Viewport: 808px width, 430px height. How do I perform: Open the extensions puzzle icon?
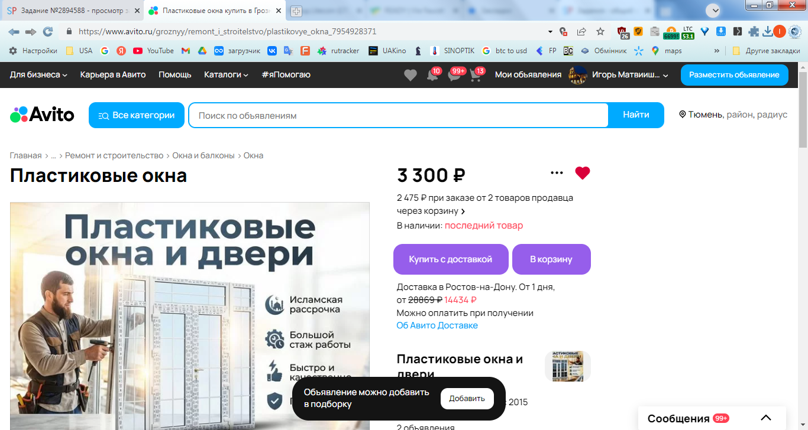click(x=753, y=31)
